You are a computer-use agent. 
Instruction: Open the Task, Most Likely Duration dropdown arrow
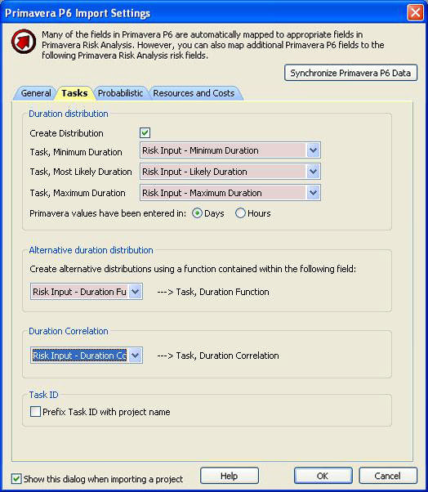click(x=313, y=172)
